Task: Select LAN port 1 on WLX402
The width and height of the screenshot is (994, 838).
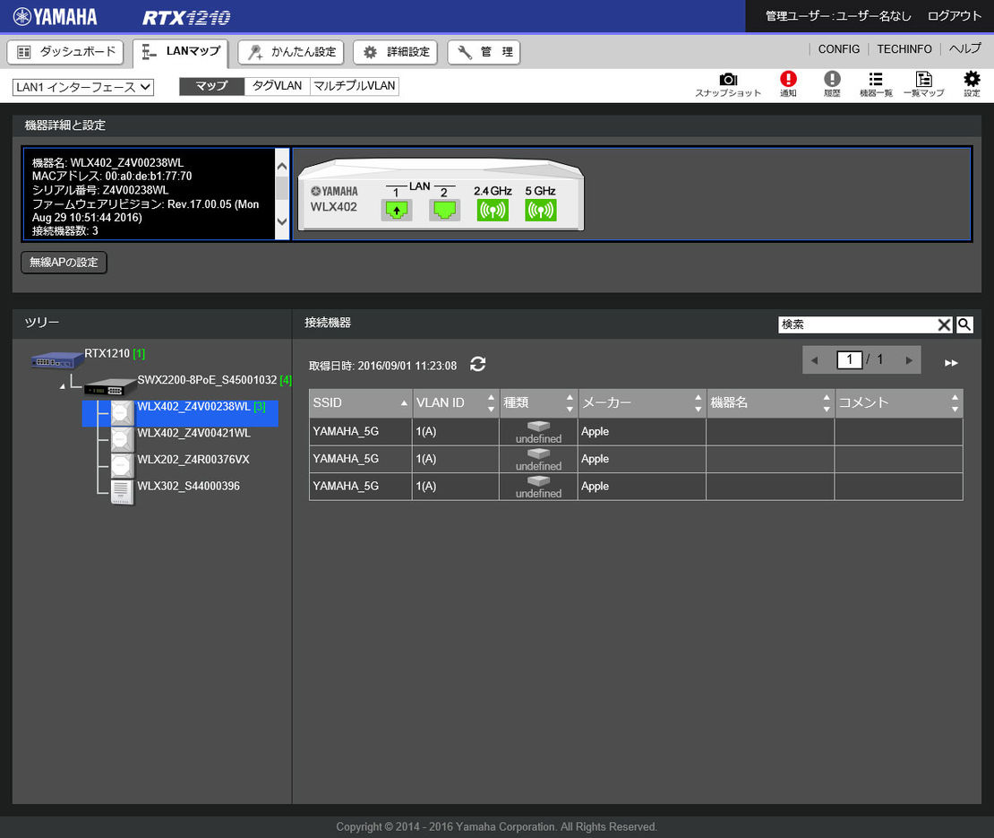Action: tap(396, 210)
